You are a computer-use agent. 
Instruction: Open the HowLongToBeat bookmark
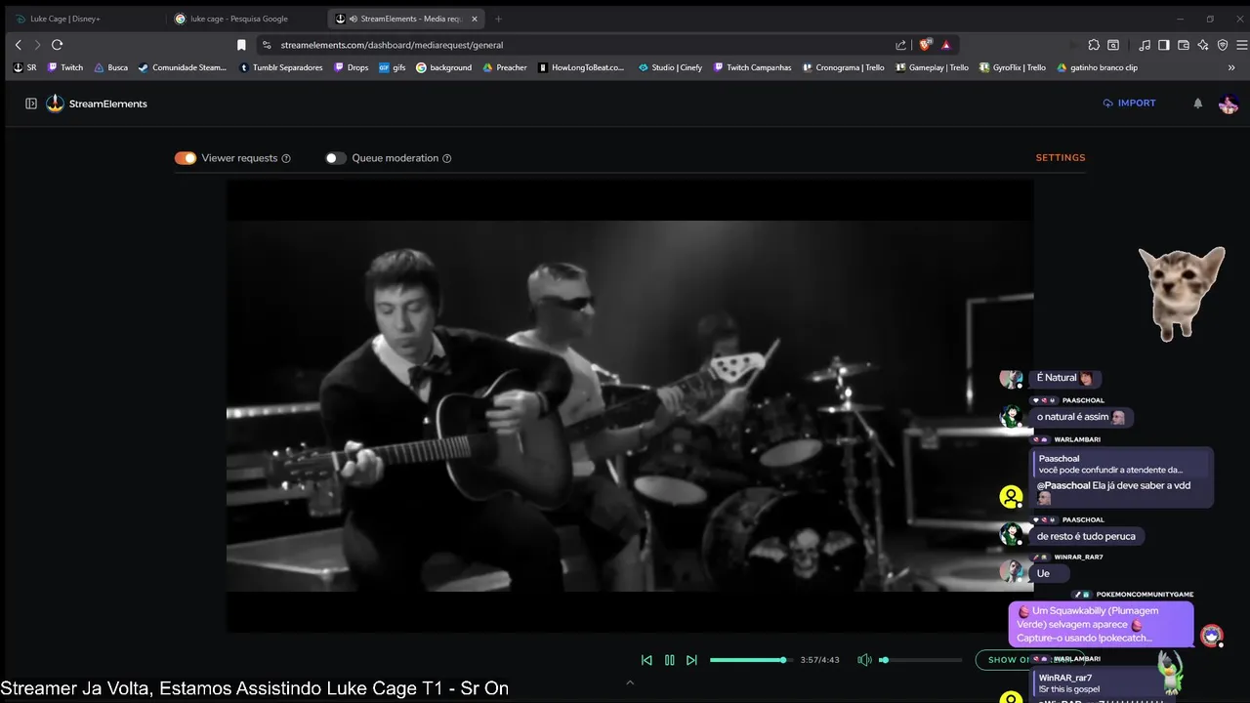(x=580, y=67)
